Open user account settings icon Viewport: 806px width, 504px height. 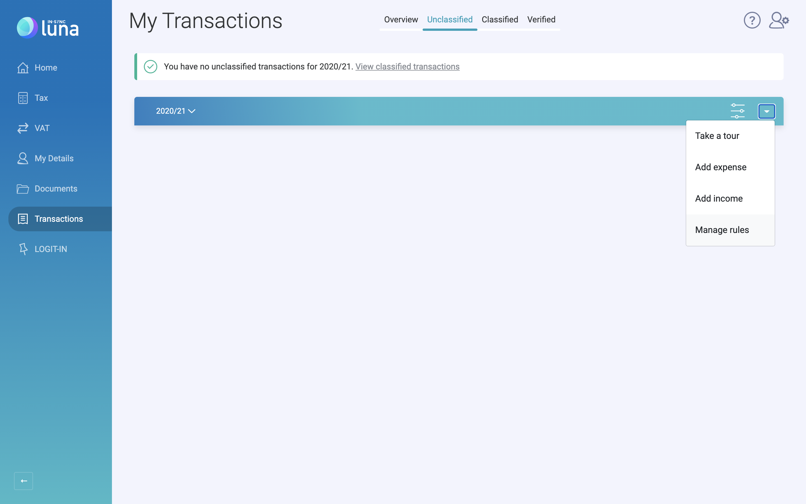(x=778, y=20)
